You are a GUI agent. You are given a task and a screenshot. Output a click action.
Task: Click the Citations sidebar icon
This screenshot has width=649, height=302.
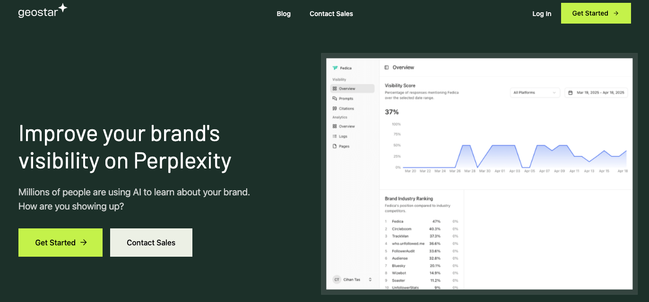(335, 109)
